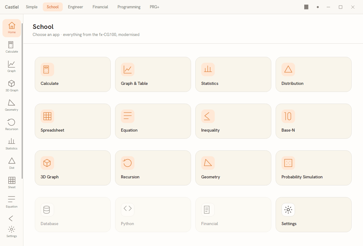This screenshot has height=246, width=363.
Task: Open Equation from the sidebar
Action: point(12,202)
